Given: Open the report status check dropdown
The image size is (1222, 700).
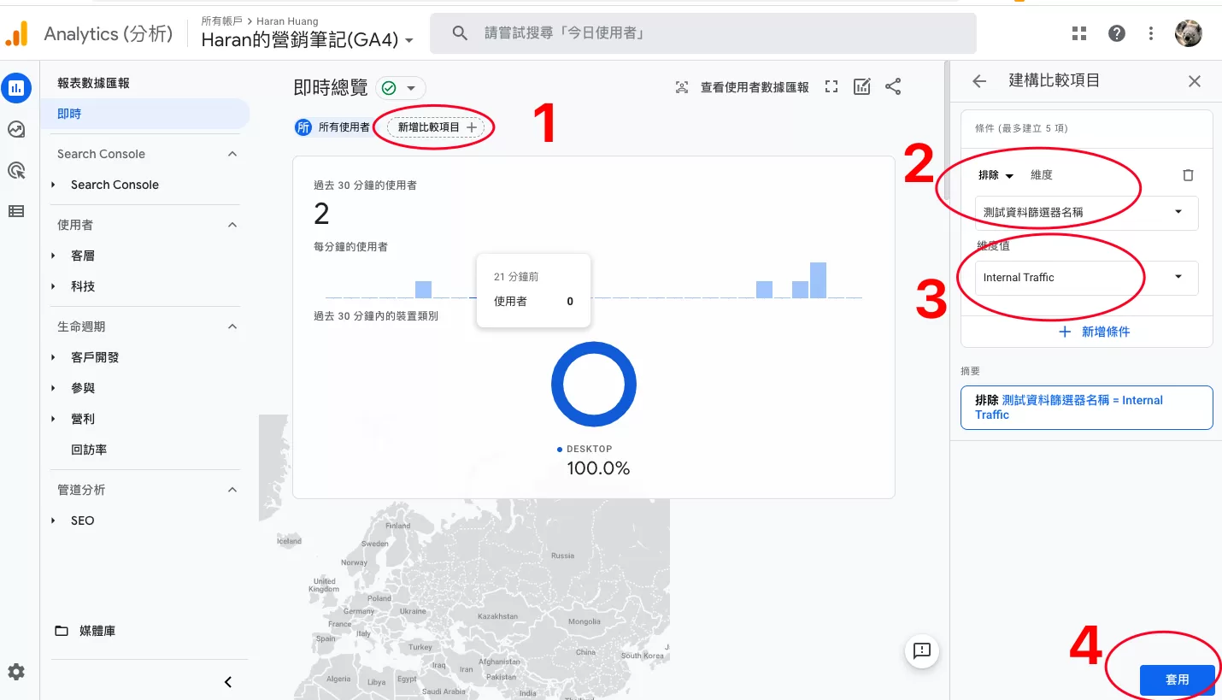Looking at the screenshot, I should point(400,88).
